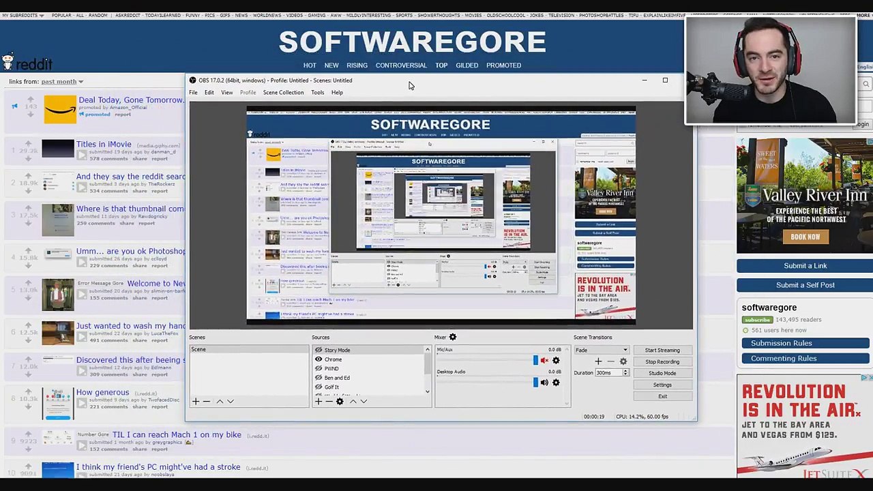
Task: Show the Story Mode source
Action: [319, 350]
